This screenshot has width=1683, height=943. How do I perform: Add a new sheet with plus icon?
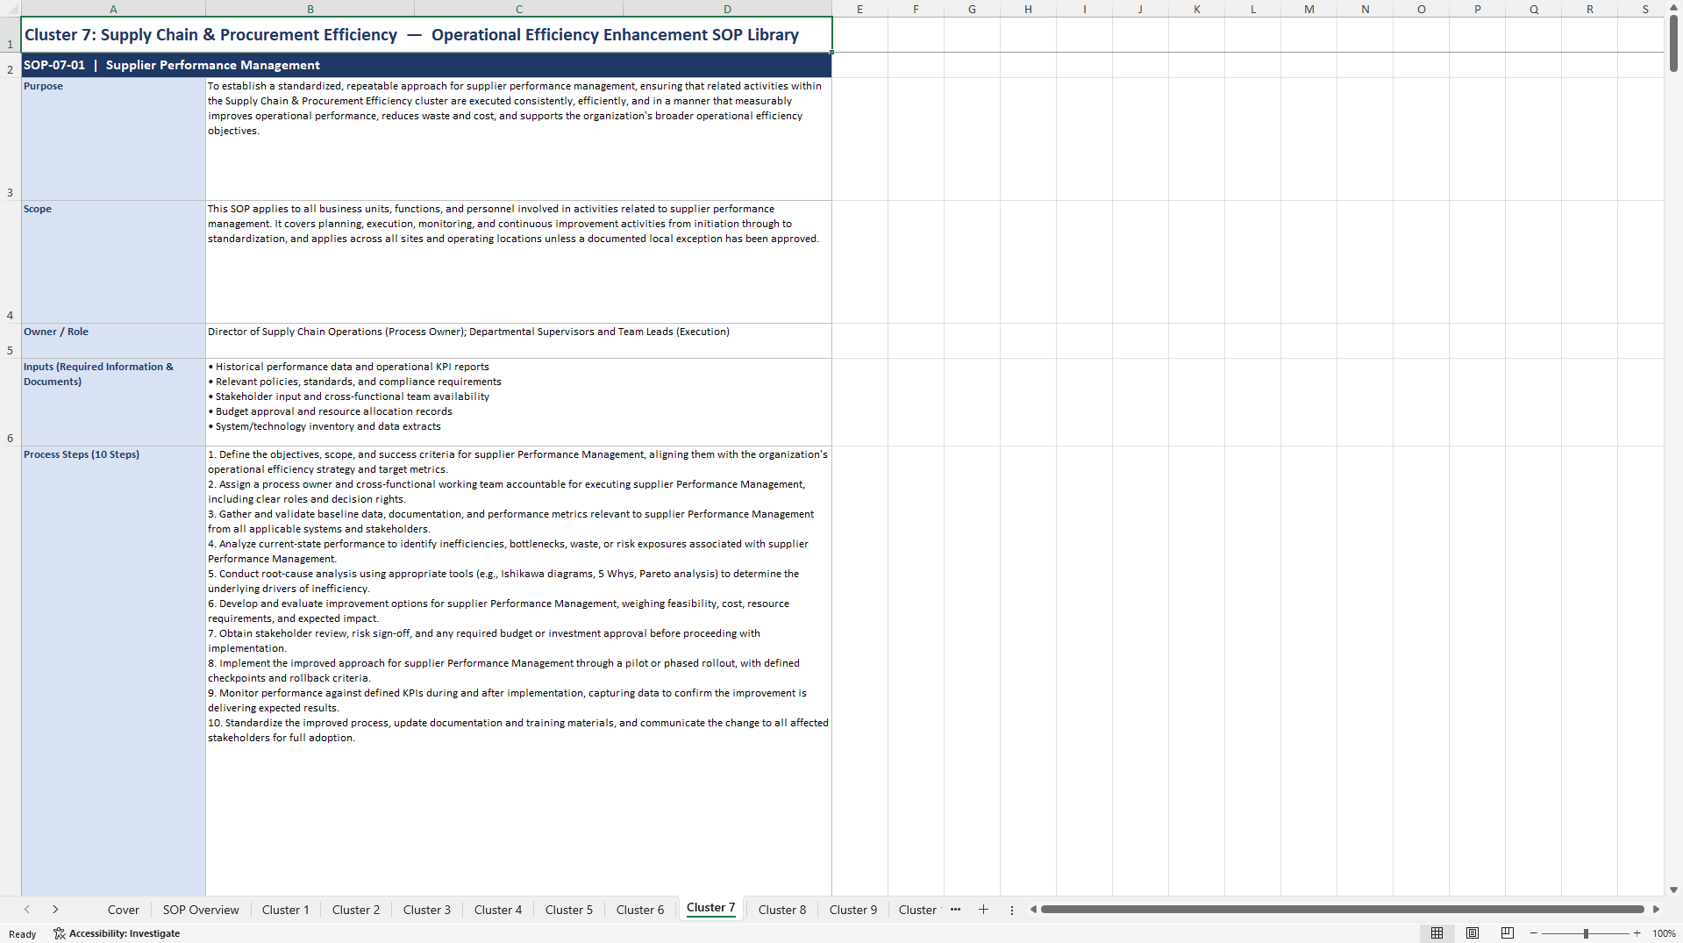[x=983, y=910]
